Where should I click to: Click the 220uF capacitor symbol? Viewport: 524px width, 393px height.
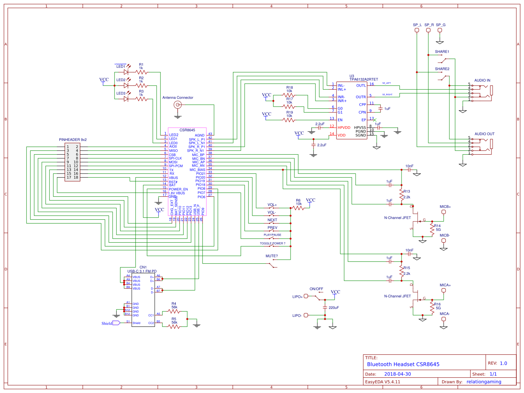coord(324,307)
